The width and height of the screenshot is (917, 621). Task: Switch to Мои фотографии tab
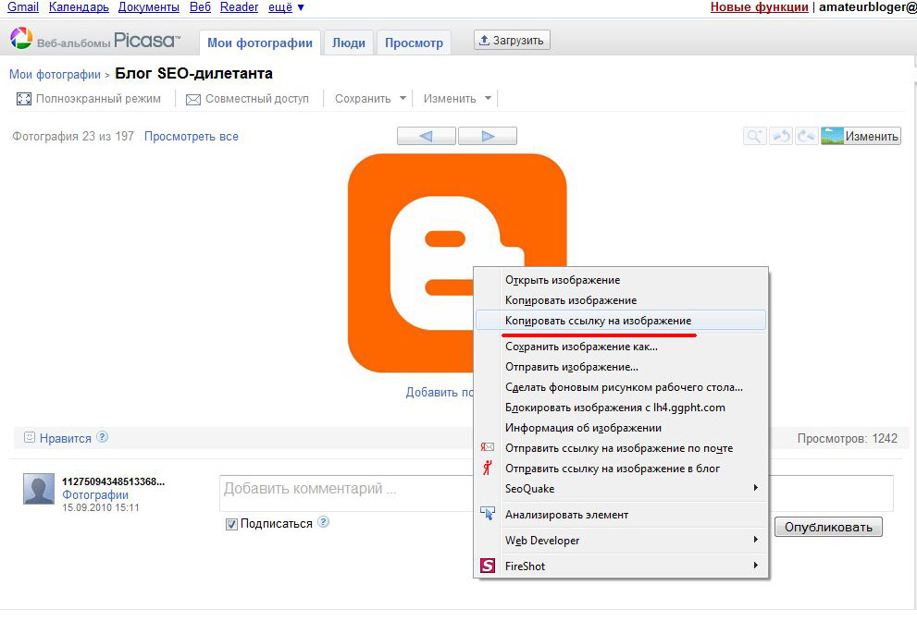coord(260,43)
